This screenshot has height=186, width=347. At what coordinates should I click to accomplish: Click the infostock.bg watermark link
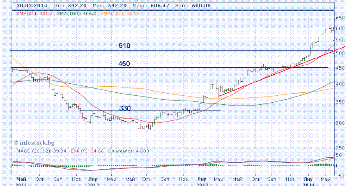pyautogui.click(x=34, y=142)
